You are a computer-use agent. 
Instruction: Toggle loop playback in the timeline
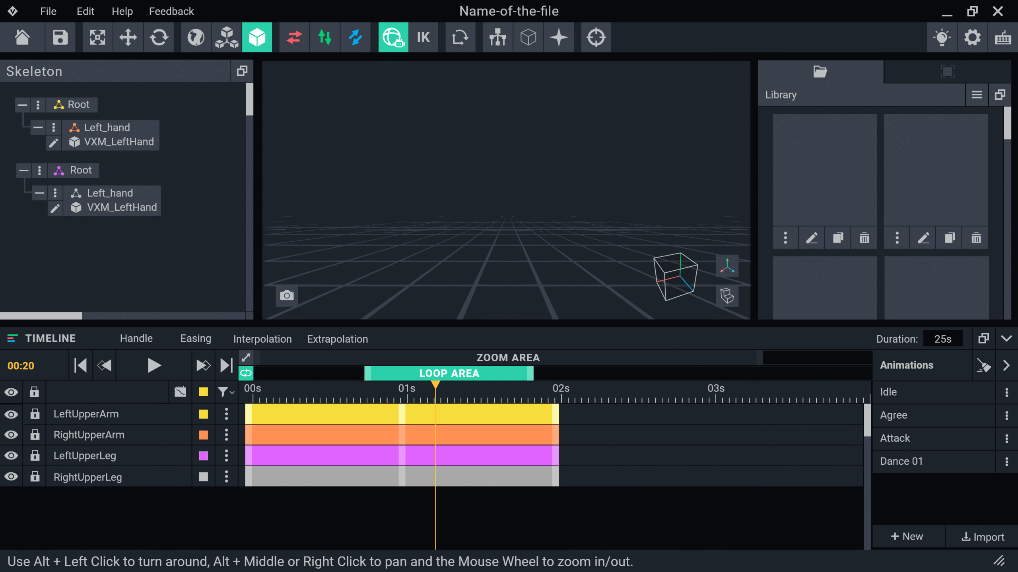tap(245, 373)
